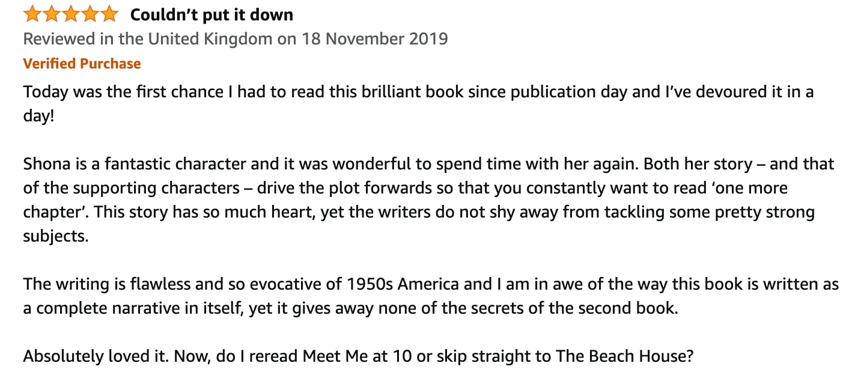The height and width of the screenshot is (381, 858).
Task: Click the word "Shona" in the review
Action: (44, 164)
